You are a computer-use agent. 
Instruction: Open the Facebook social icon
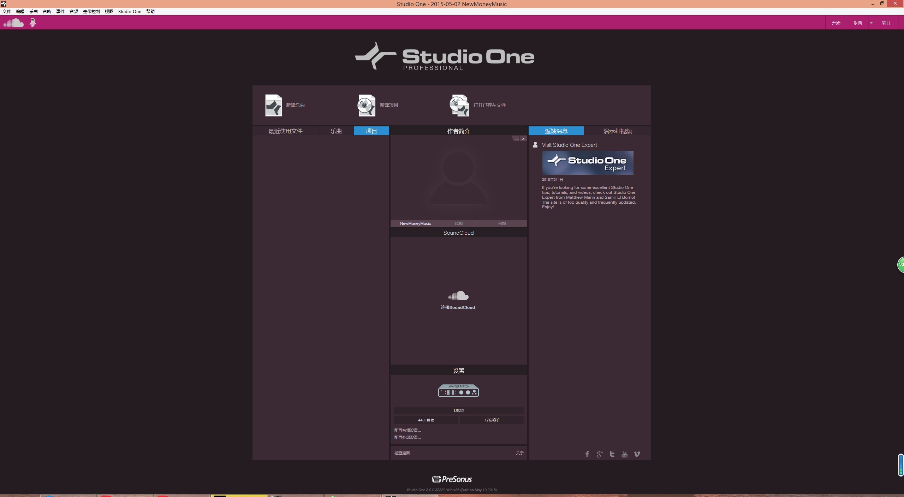[587, 454]
